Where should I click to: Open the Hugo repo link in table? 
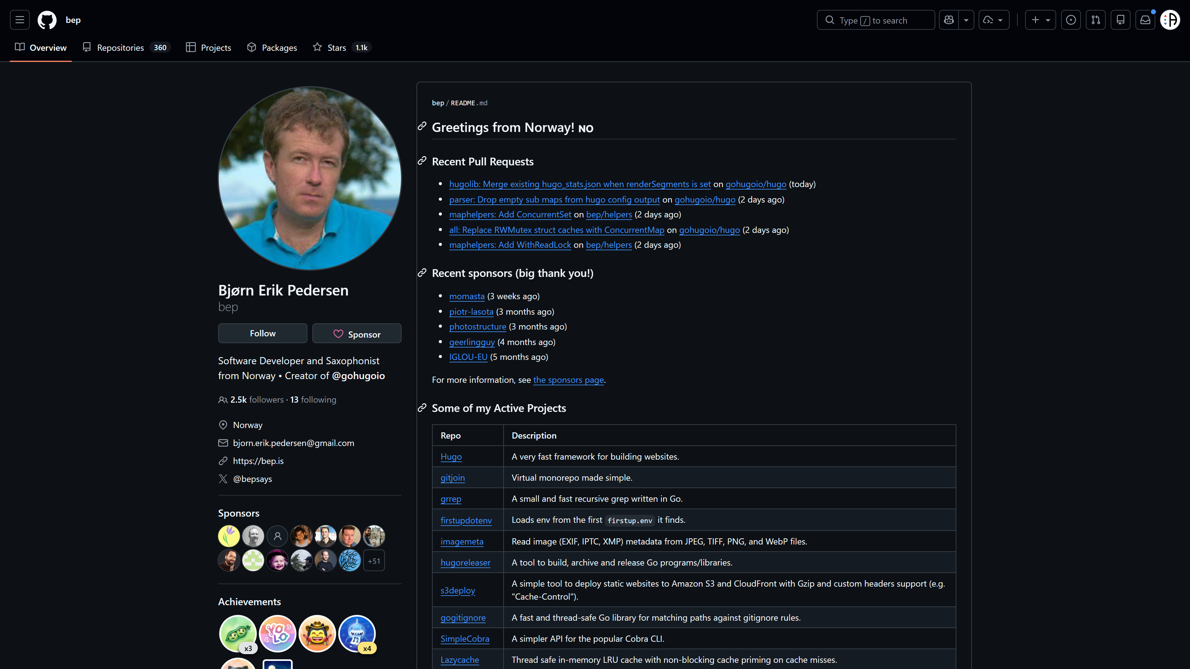click(x=451, y=457)
